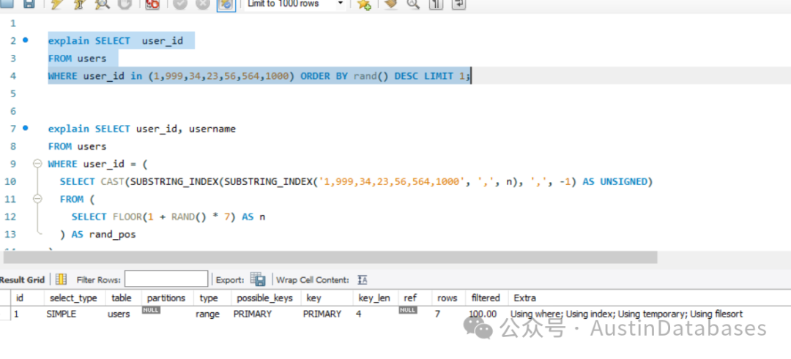Toggle Wrap Cell Content icon
This screenshot has height=359, width=791.
tap(363, 279)
